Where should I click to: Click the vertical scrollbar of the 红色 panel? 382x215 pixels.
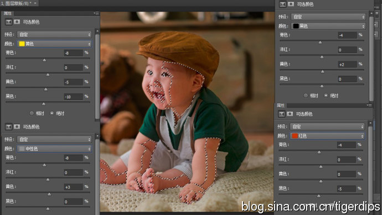(x=370, y=168)
